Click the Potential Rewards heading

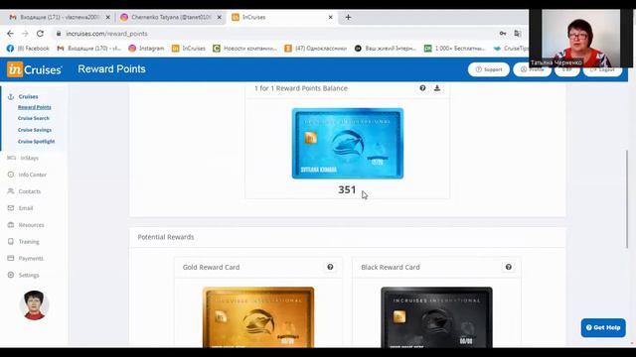(166, 237)
